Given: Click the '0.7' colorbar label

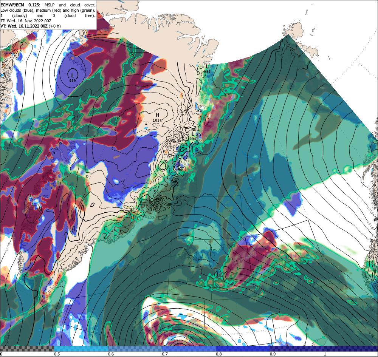Looking at the screenshot, I should click(165, 354).
